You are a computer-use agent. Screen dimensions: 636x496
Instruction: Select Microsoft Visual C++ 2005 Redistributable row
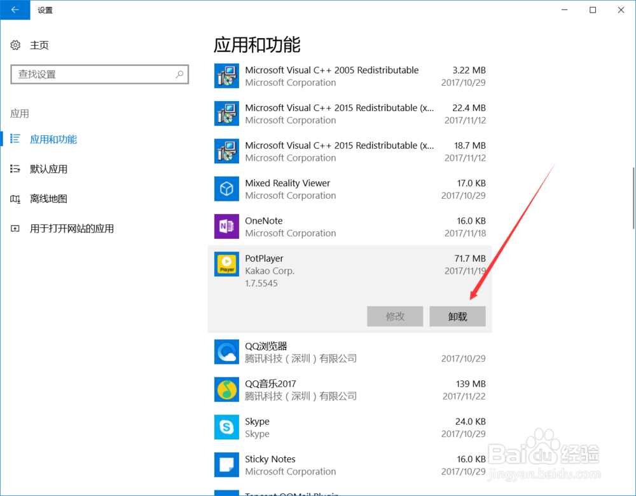(350, 76)
